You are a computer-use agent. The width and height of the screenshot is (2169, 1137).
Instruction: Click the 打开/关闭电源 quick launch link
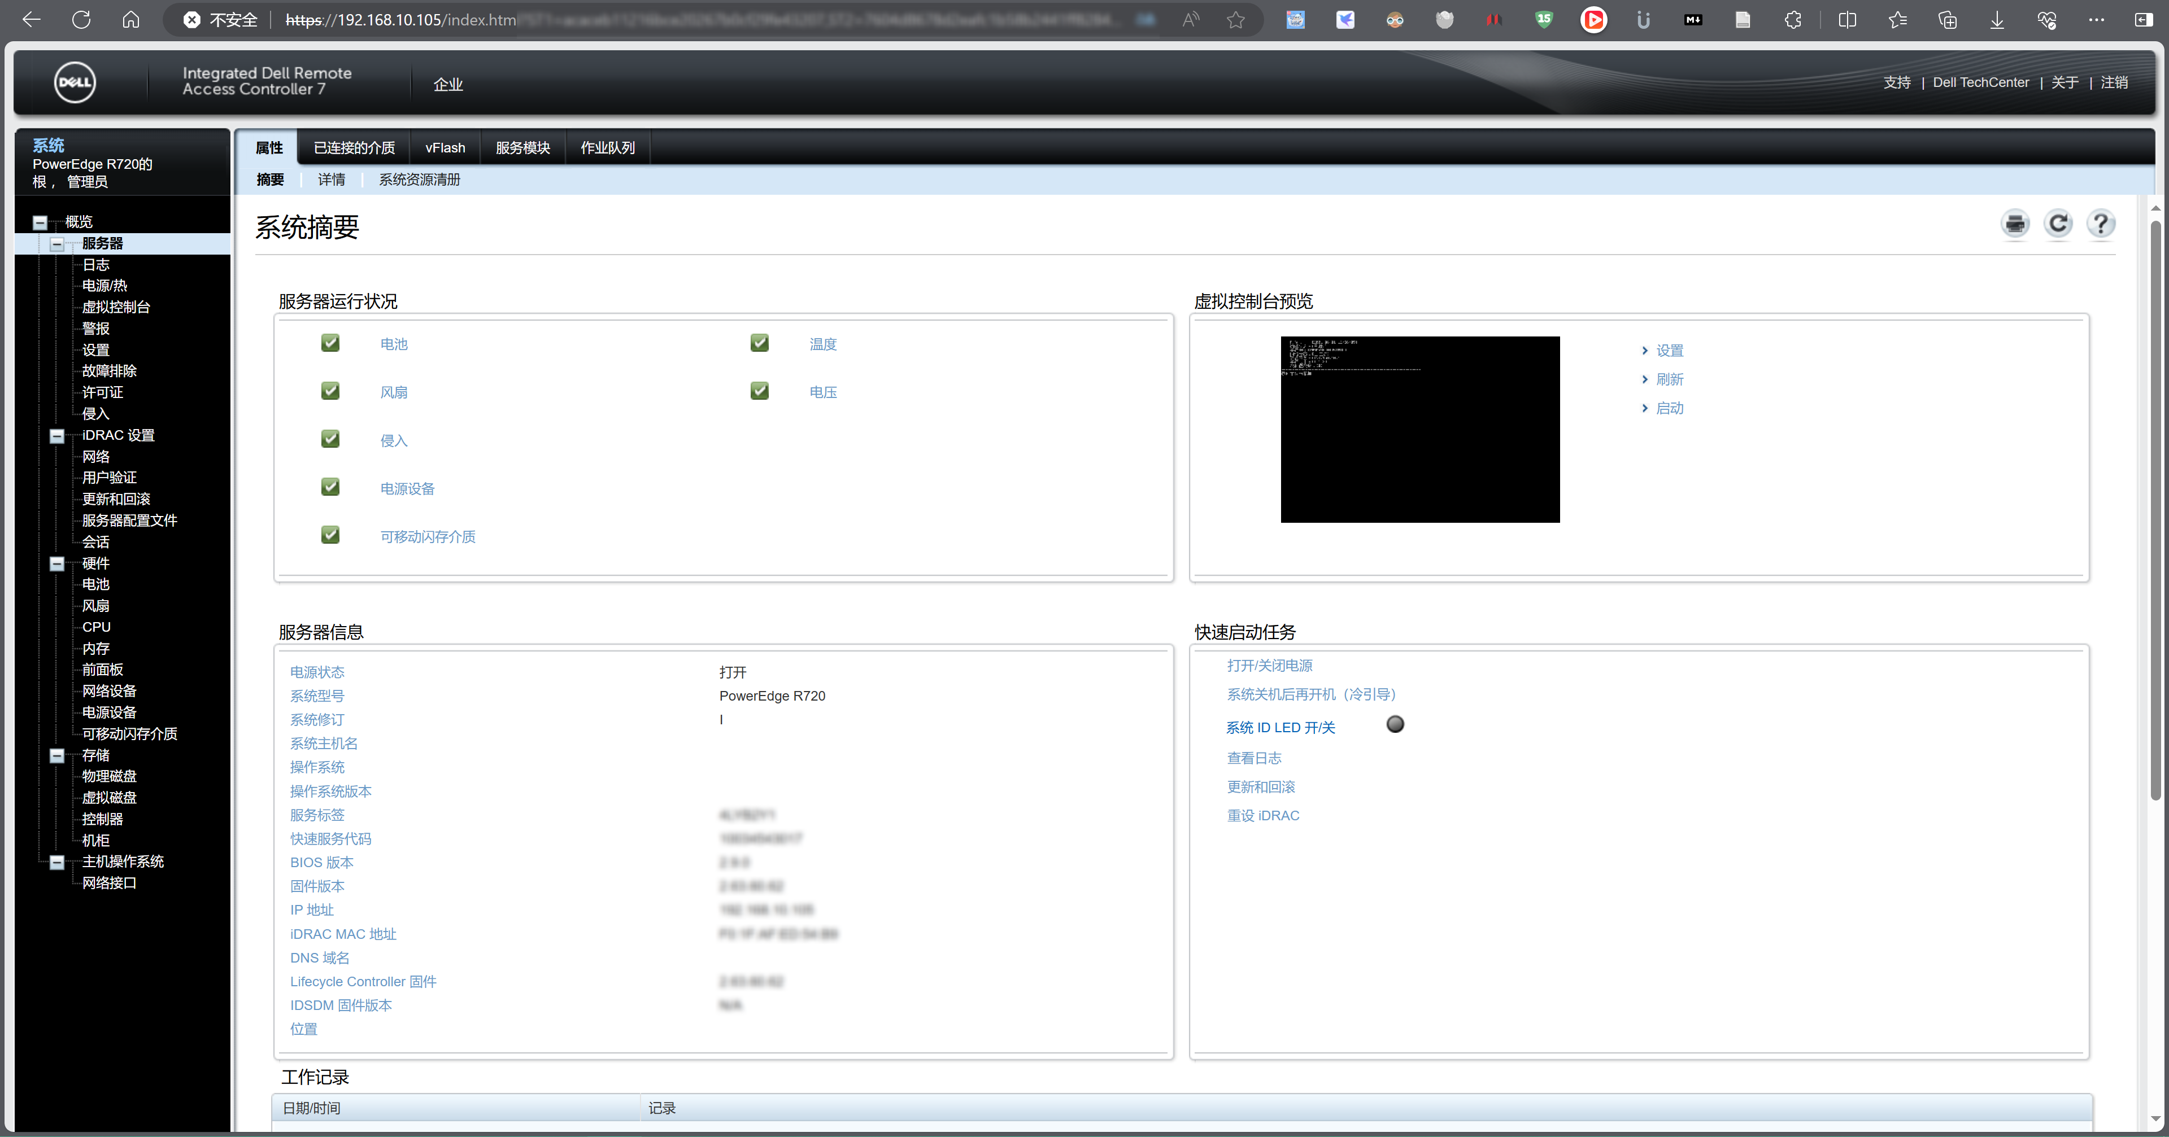[1269, 665]
